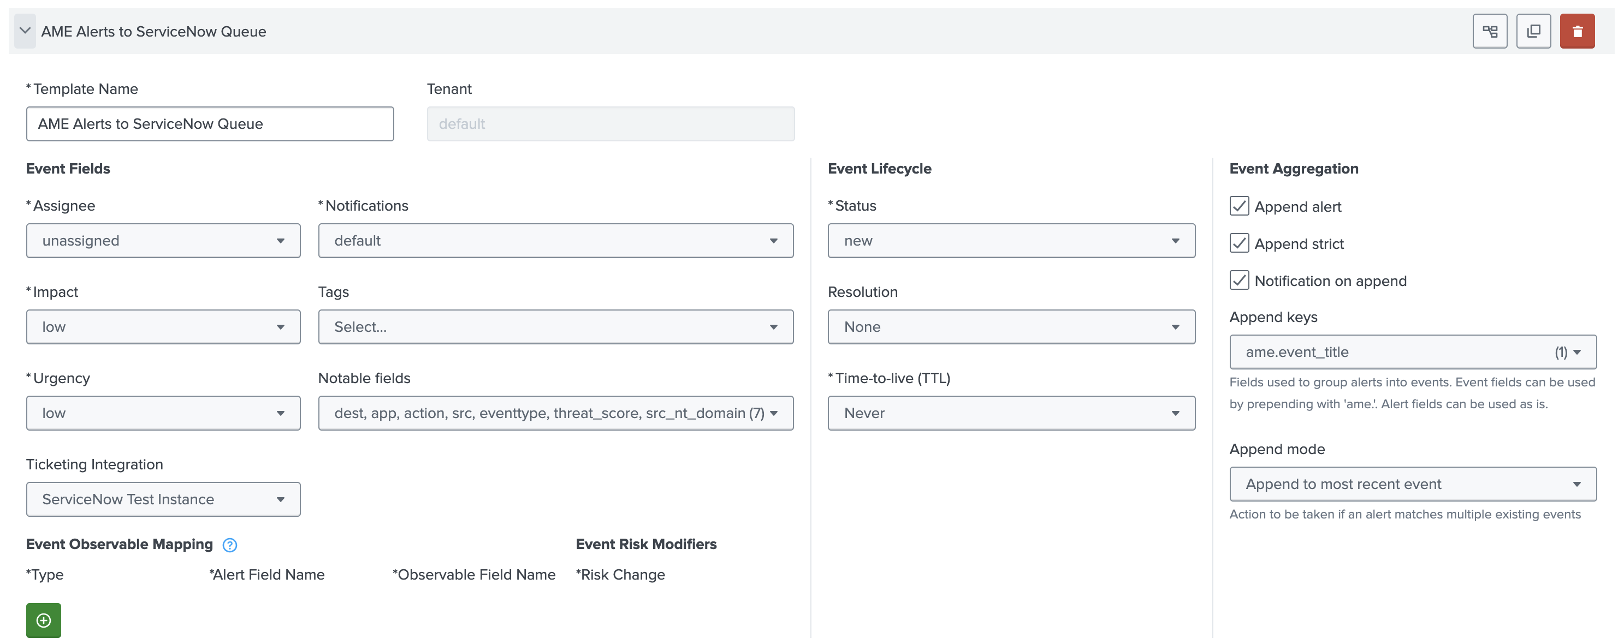Screen dimensions: 1624x644
Task: Collapse the AME Alerts to ServiceNow Queue panel
Action: click(x=25, y=31)
